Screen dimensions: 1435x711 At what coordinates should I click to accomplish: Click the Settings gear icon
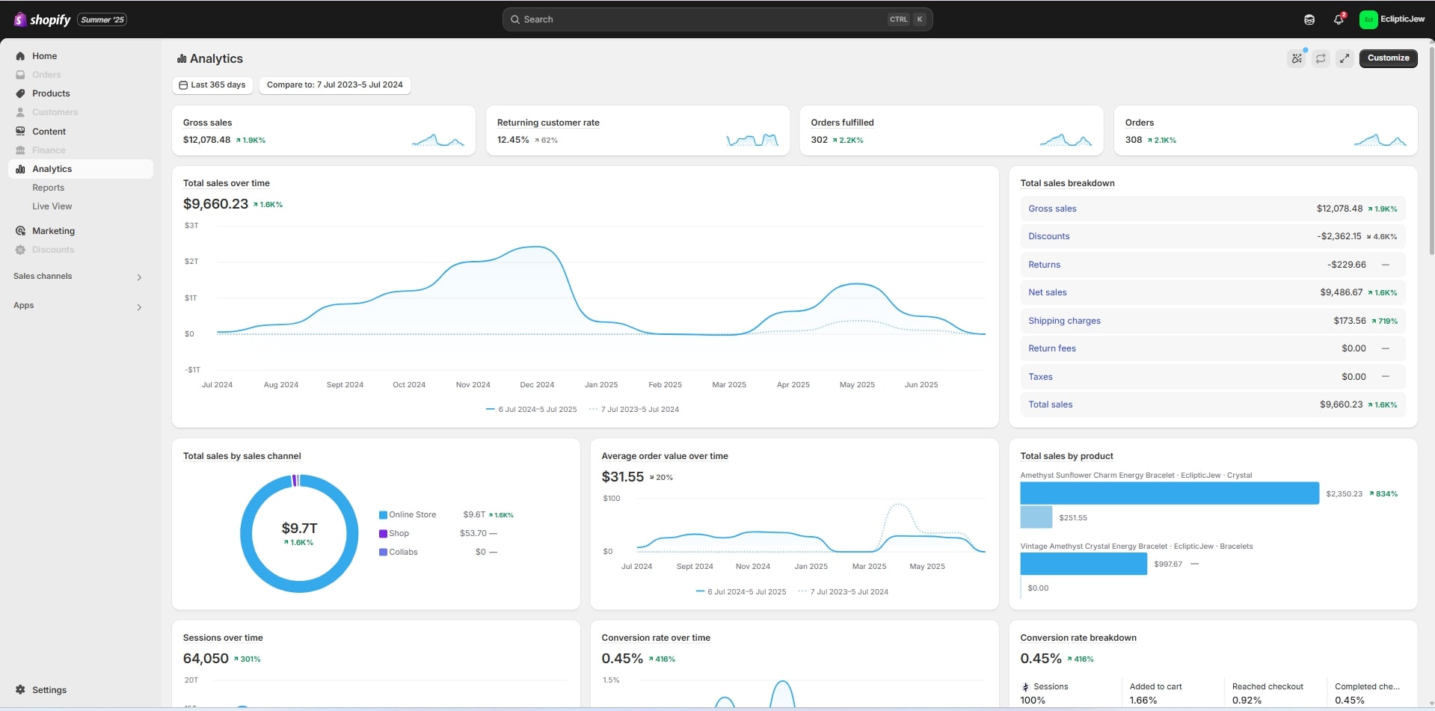tap(20, 690)
